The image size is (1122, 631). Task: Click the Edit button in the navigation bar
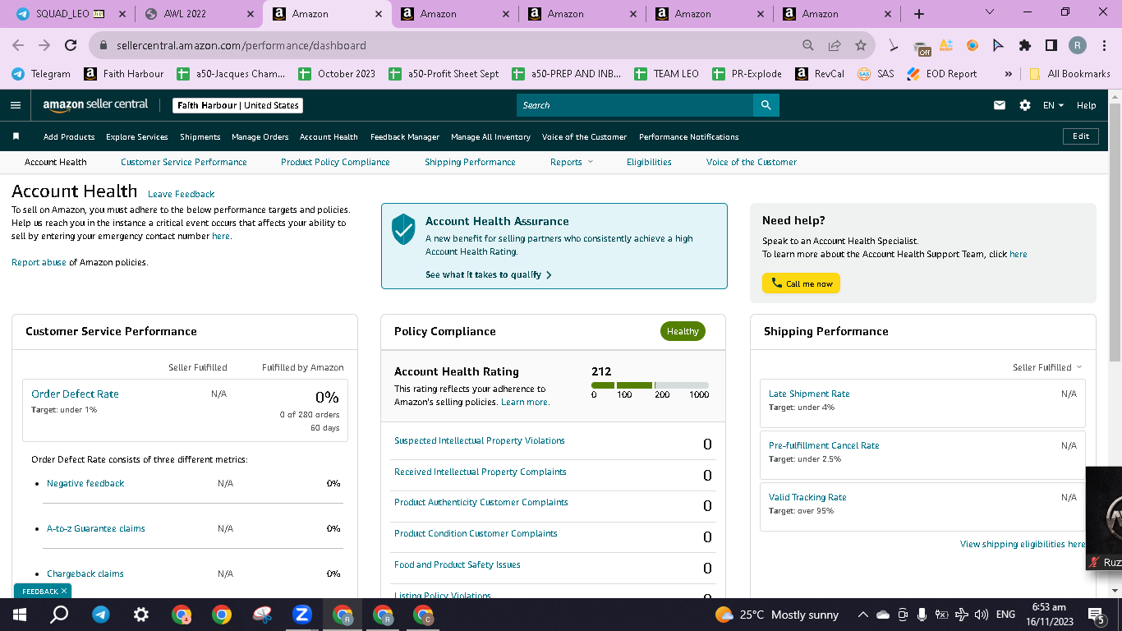(1081, 136)
